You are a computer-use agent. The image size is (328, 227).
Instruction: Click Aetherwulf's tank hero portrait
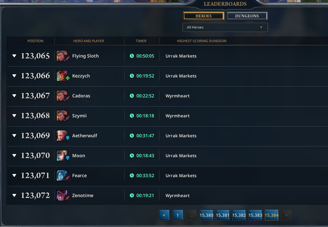click(x=62, y=135)
